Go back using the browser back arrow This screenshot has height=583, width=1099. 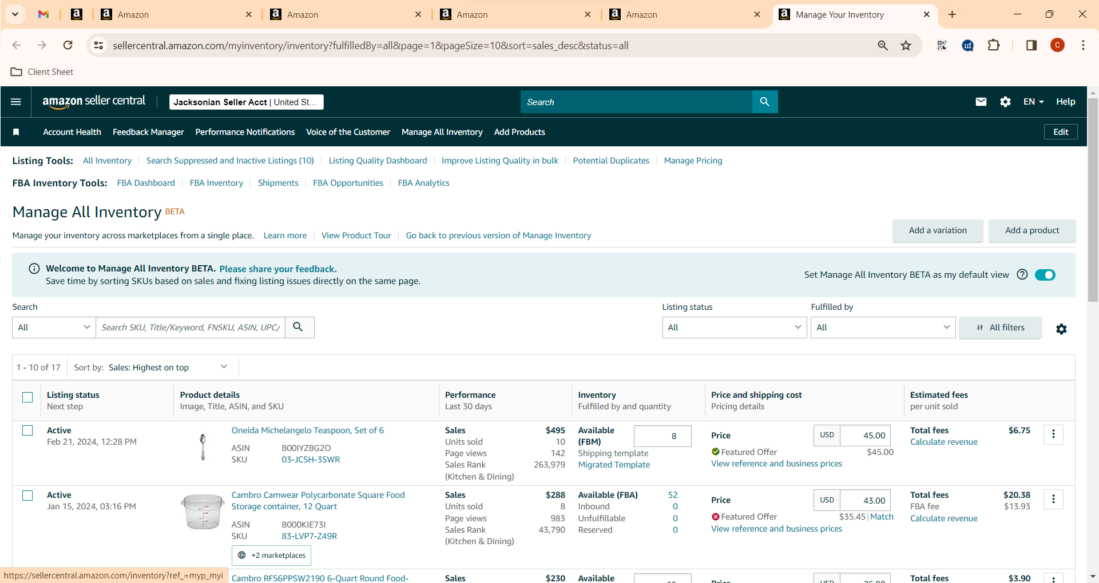(17, 45)
